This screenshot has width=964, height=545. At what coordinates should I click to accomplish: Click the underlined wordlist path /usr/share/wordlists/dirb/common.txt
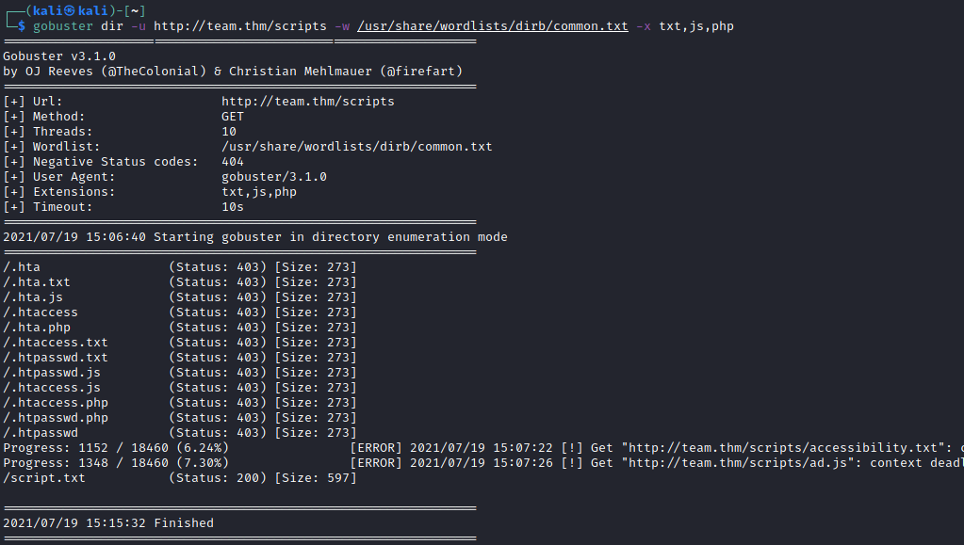(493, 26)
